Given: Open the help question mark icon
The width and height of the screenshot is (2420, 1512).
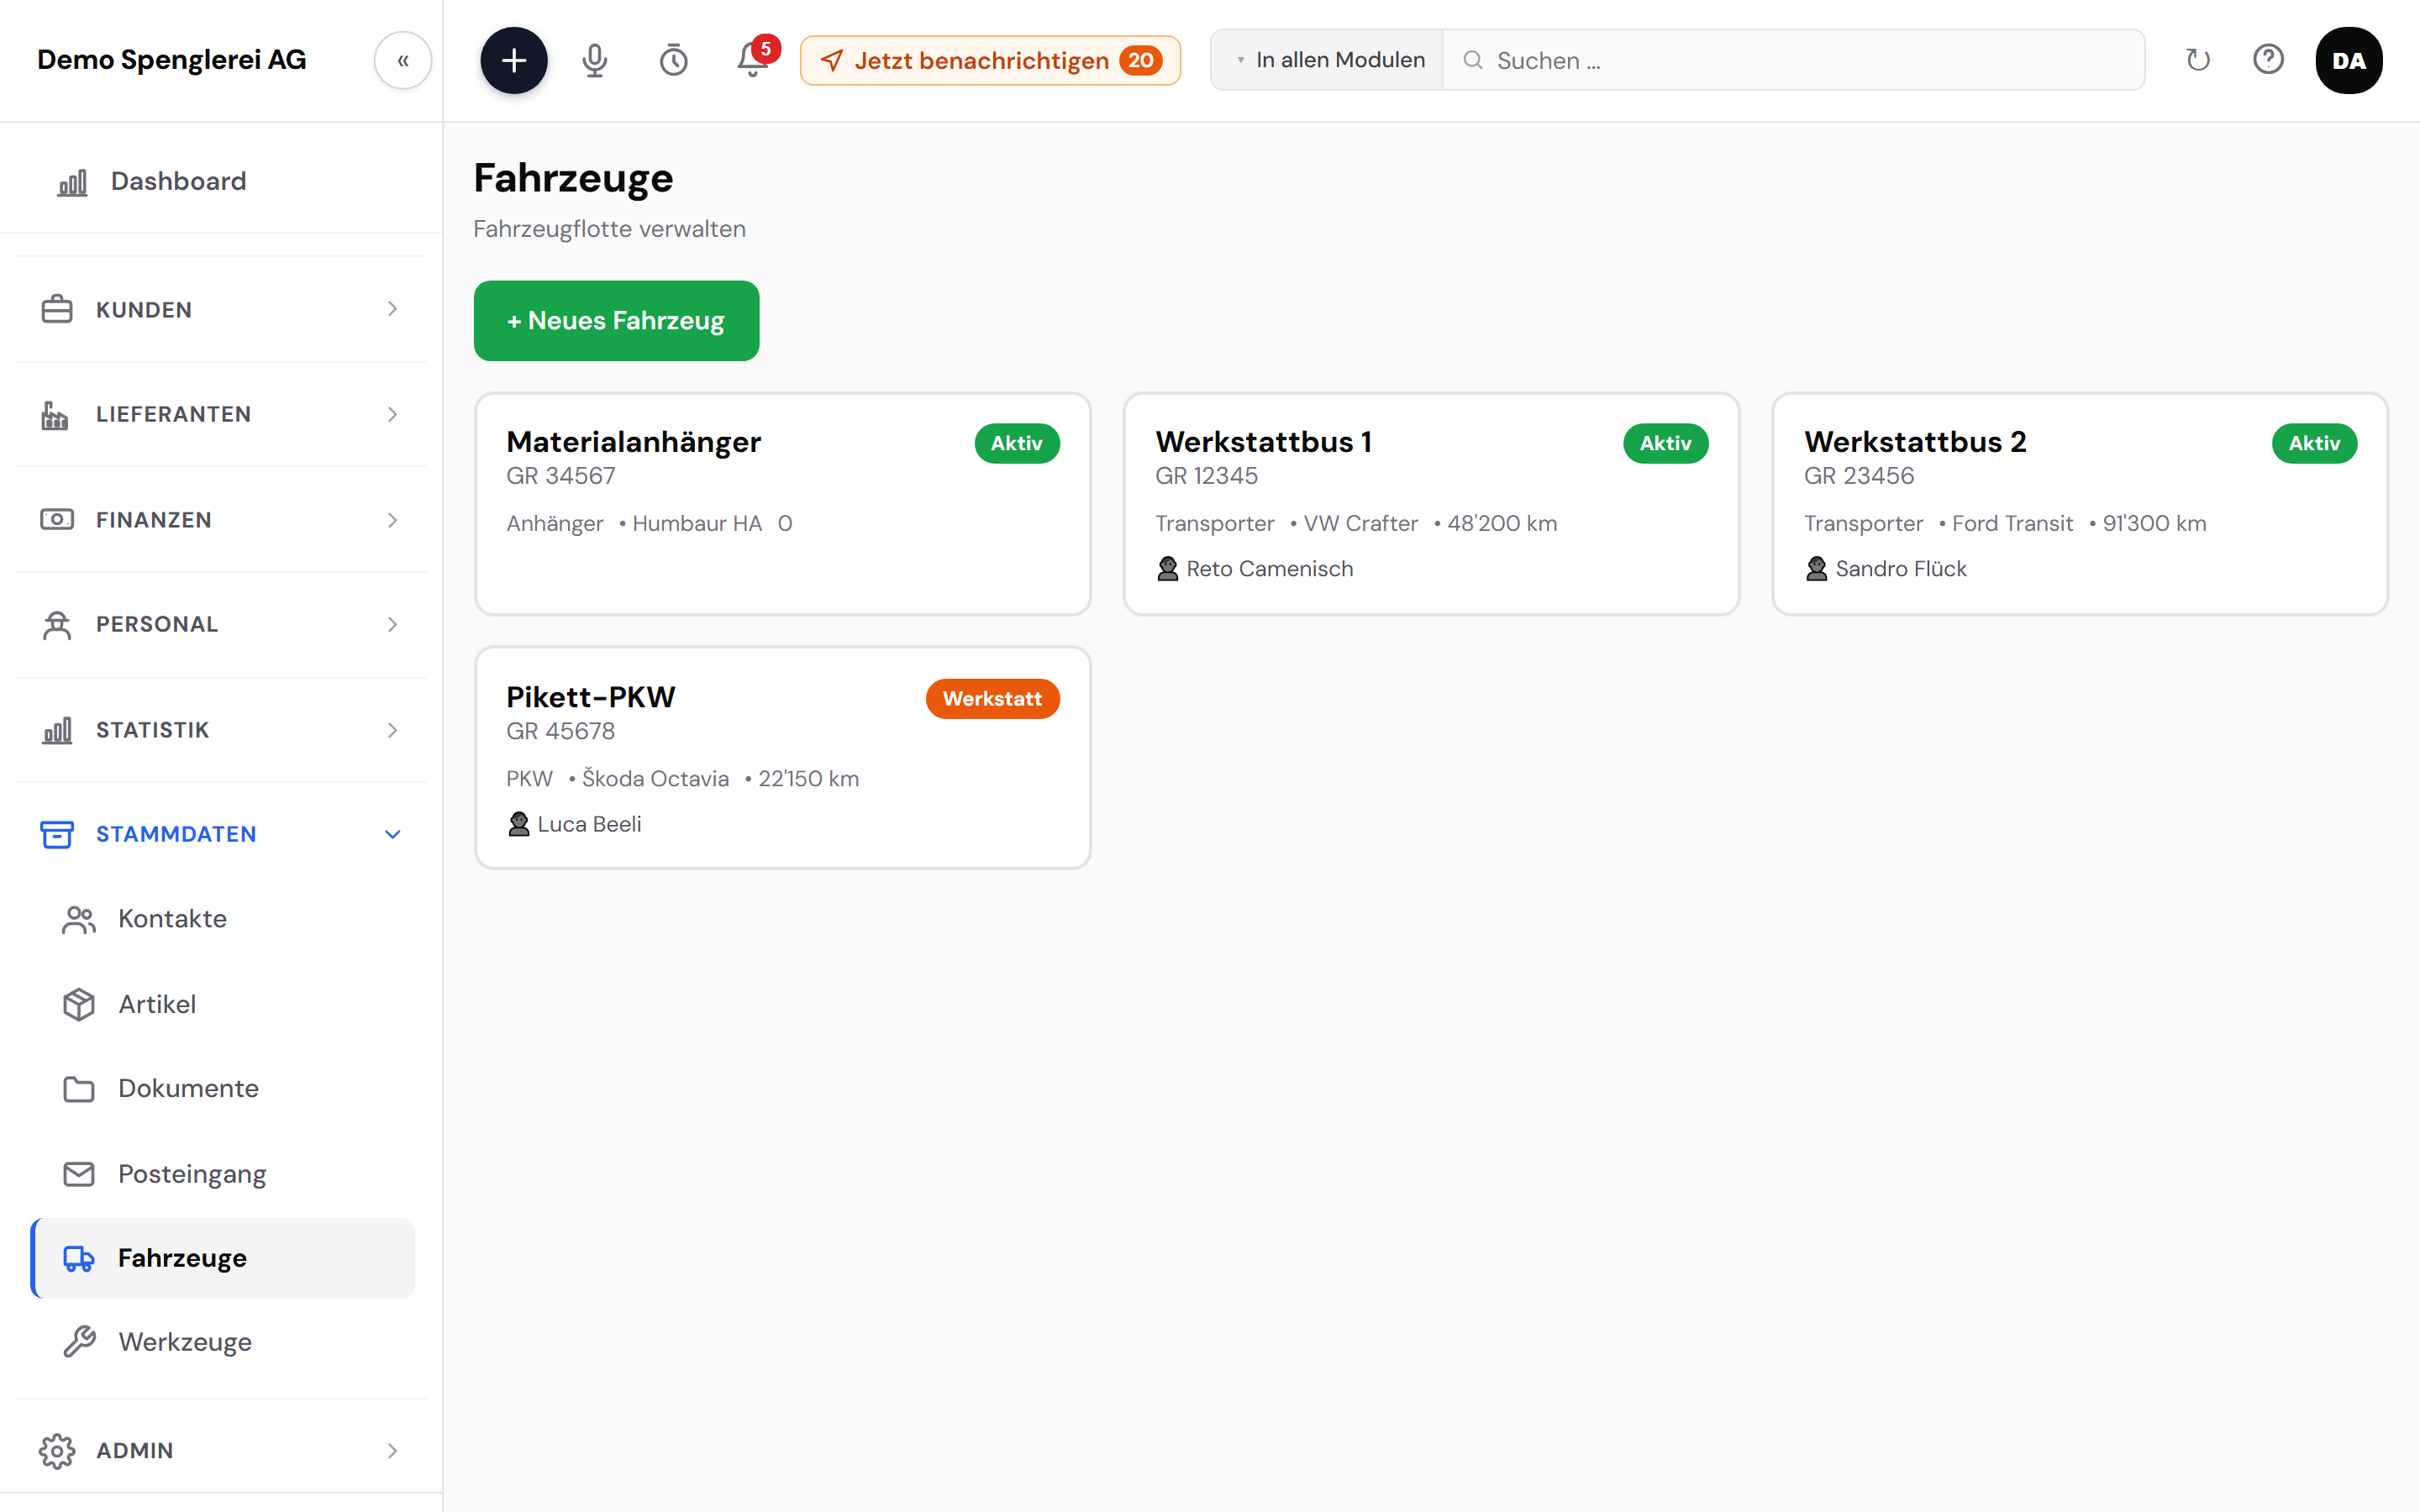Looking at the screenshot, I should [x=2268, y=60].
